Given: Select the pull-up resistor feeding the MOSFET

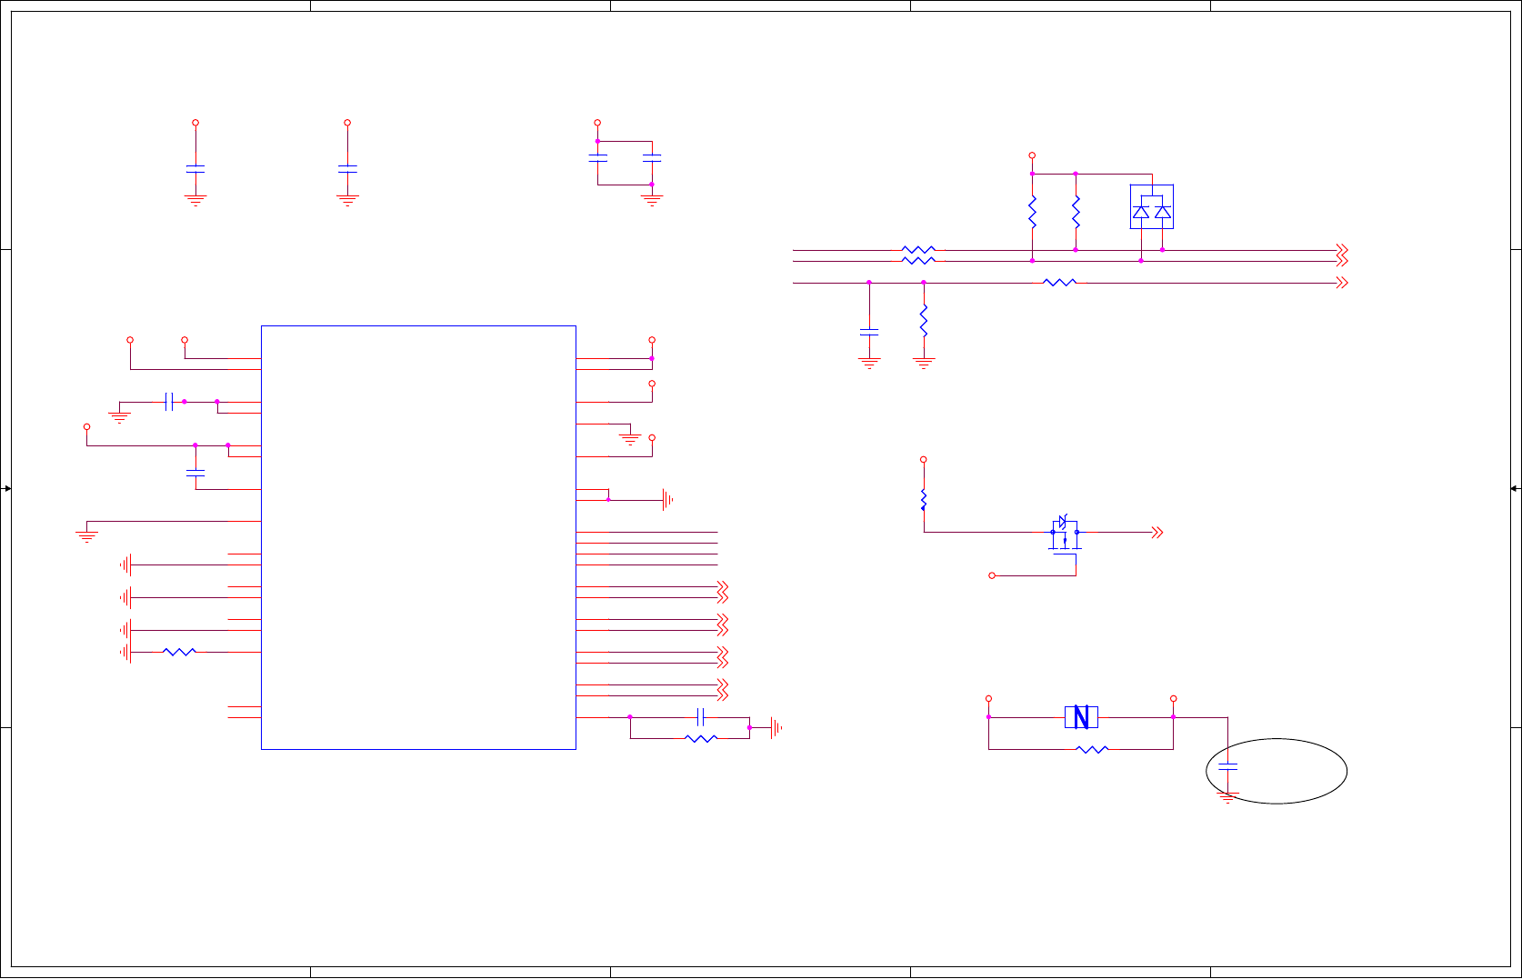Looking at the screenshot, I should tap(924, 500).
